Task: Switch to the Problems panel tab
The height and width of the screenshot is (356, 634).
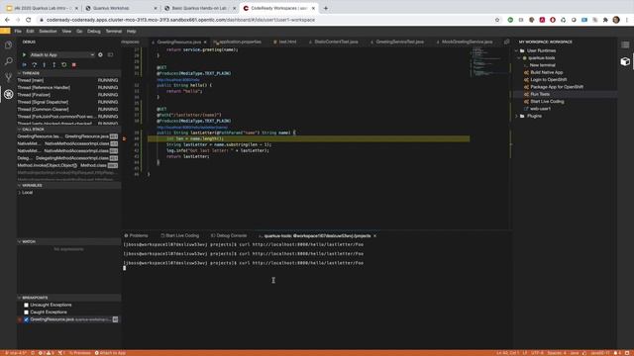Action: tap(137, 235)
